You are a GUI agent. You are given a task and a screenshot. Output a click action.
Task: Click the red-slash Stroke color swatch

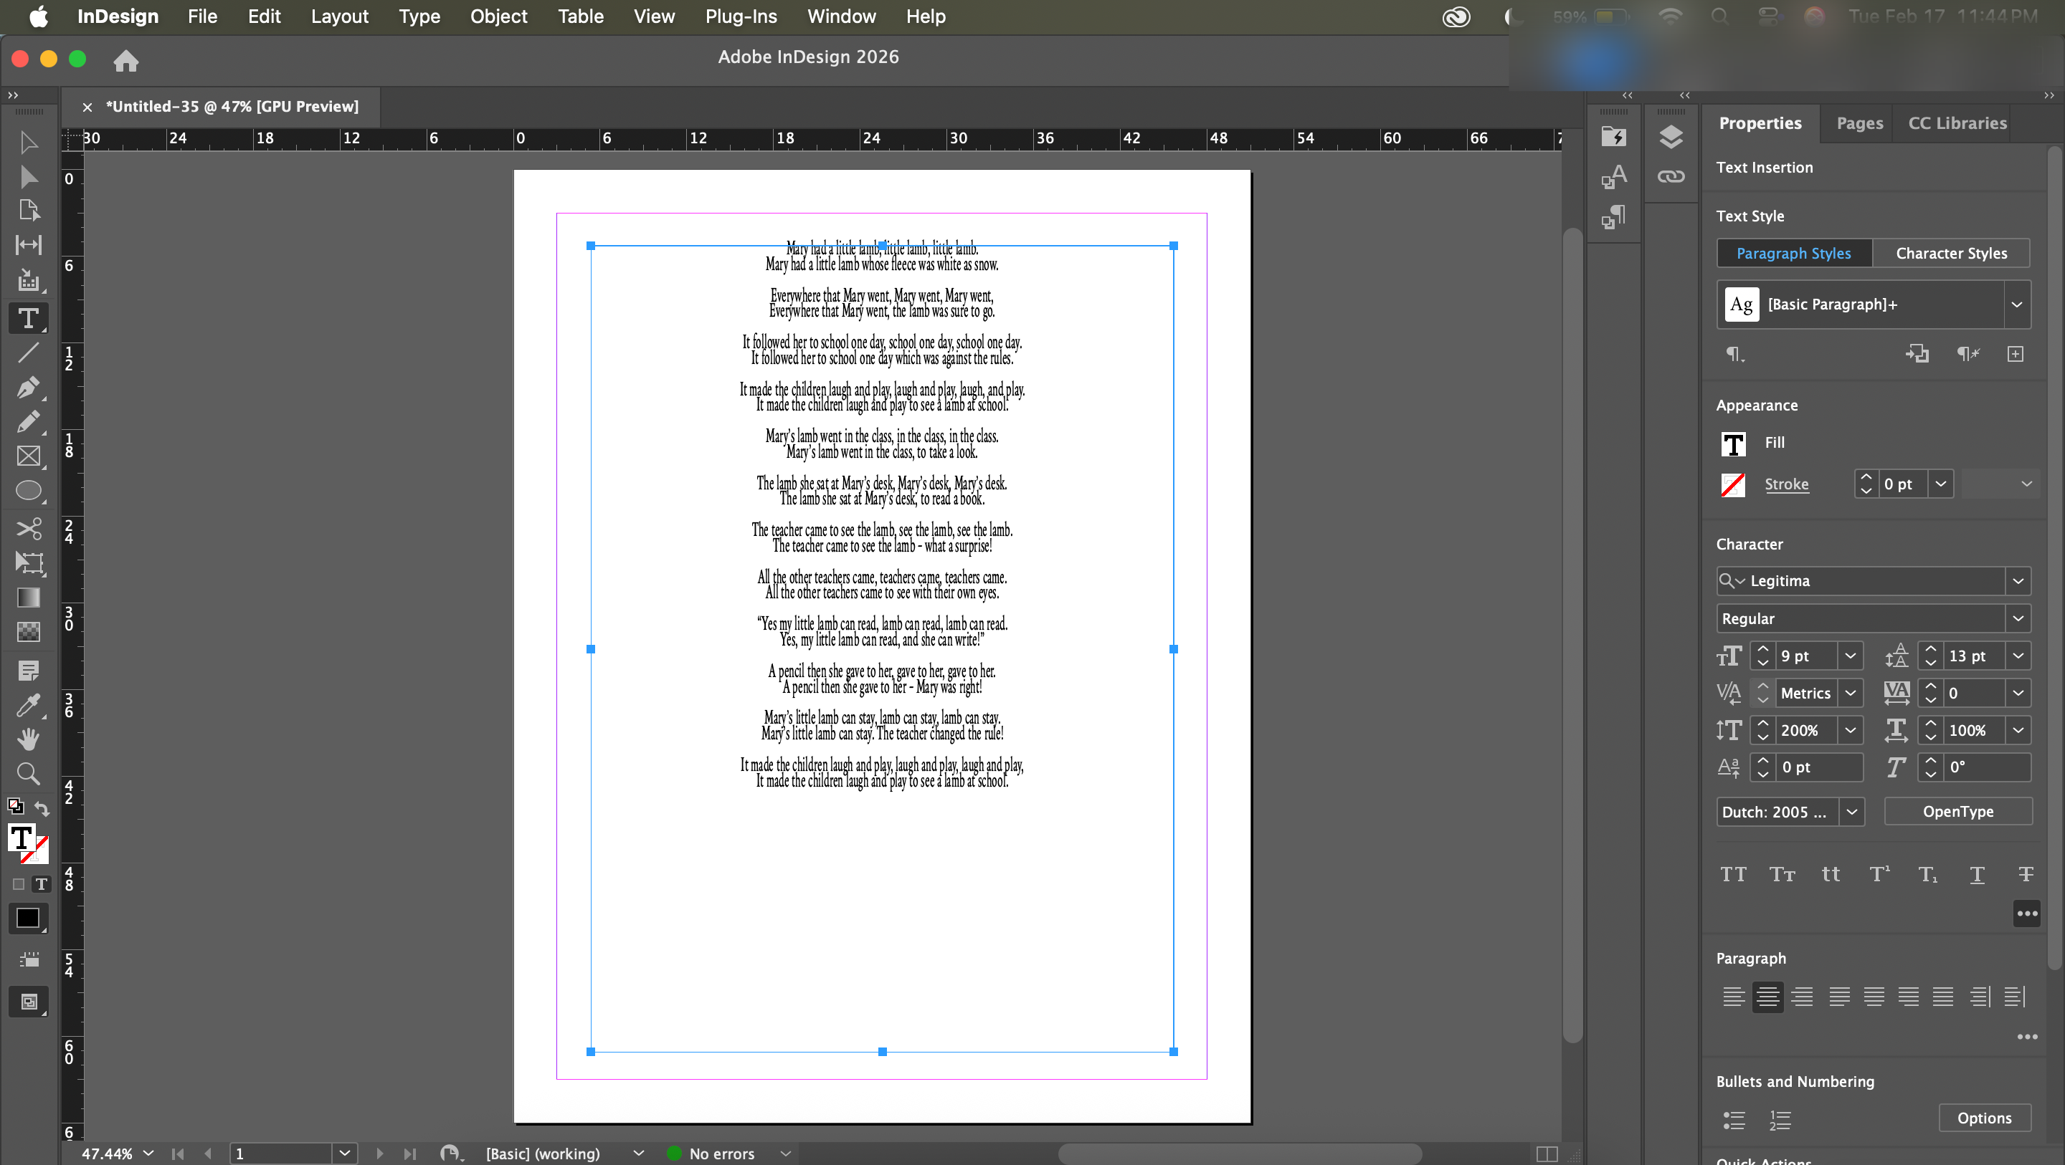coord(1732,485)
